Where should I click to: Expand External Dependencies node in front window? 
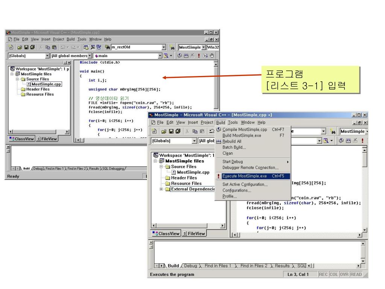pos(161,189)
